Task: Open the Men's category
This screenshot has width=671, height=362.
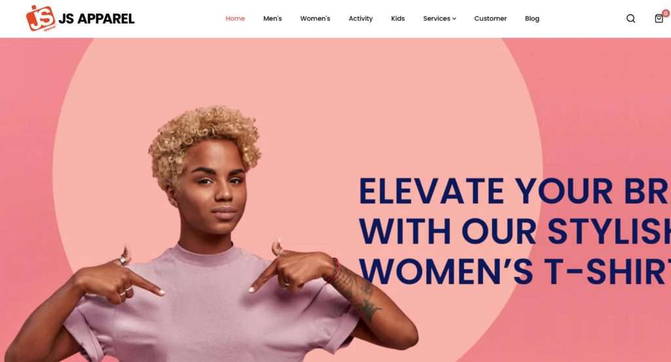Action: (272, 18)
